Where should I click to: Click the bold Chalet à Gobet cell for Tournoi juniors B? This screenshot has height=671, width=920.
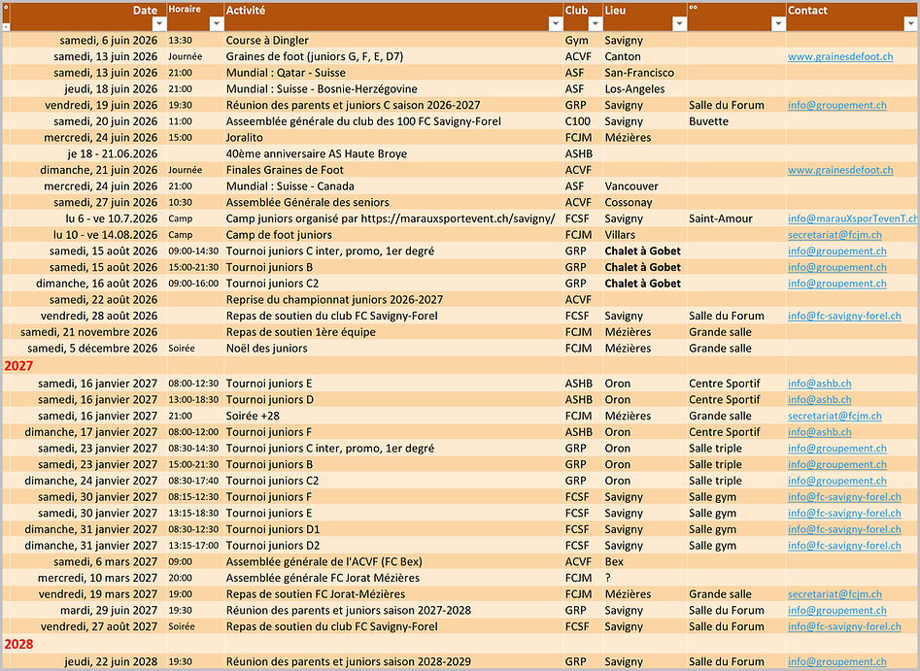point(642,267)
